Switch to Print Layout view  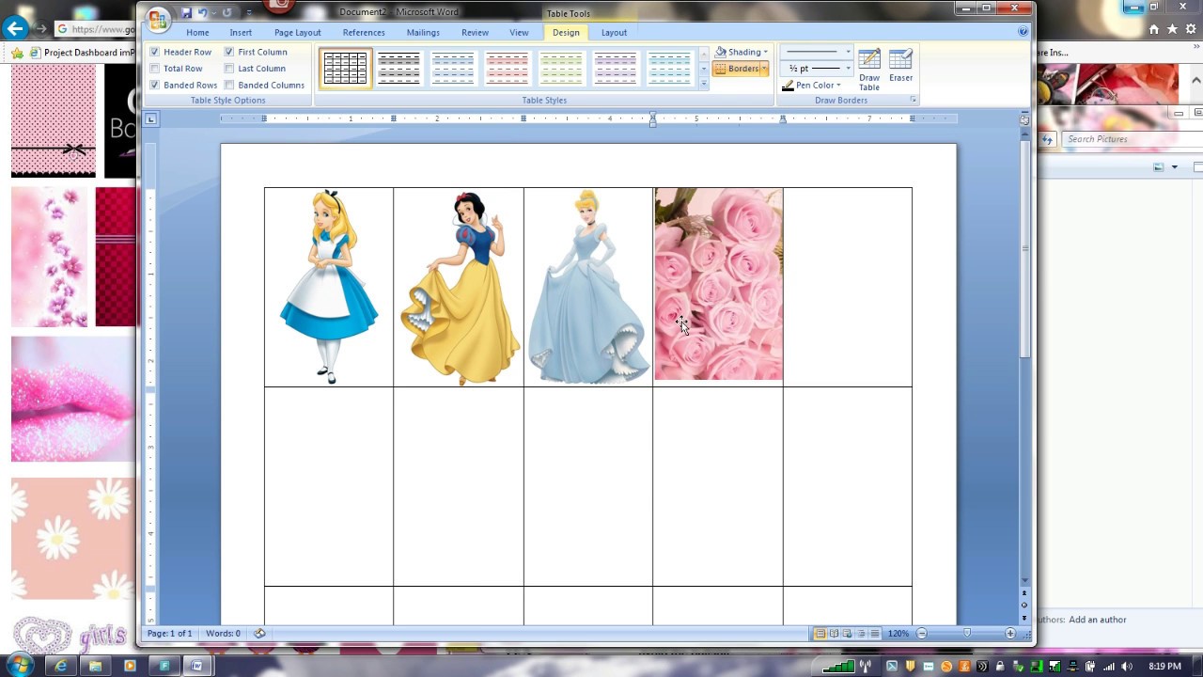click(x=820, y=634)
